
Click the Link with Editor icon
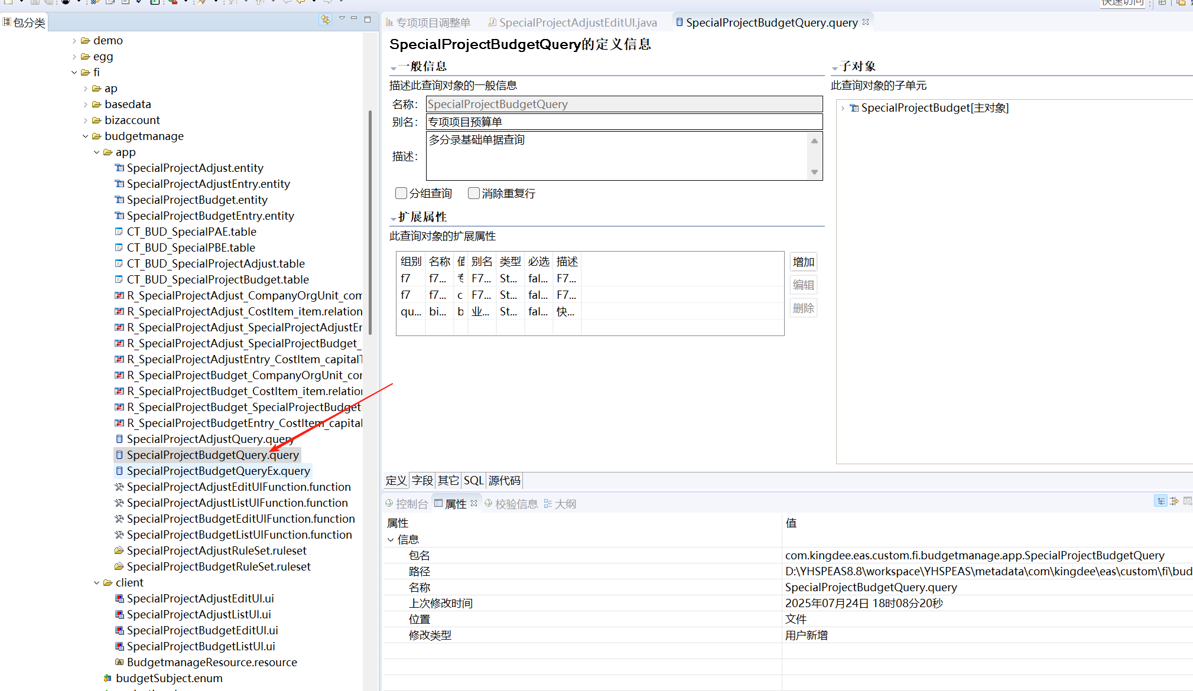pos(325,19)
